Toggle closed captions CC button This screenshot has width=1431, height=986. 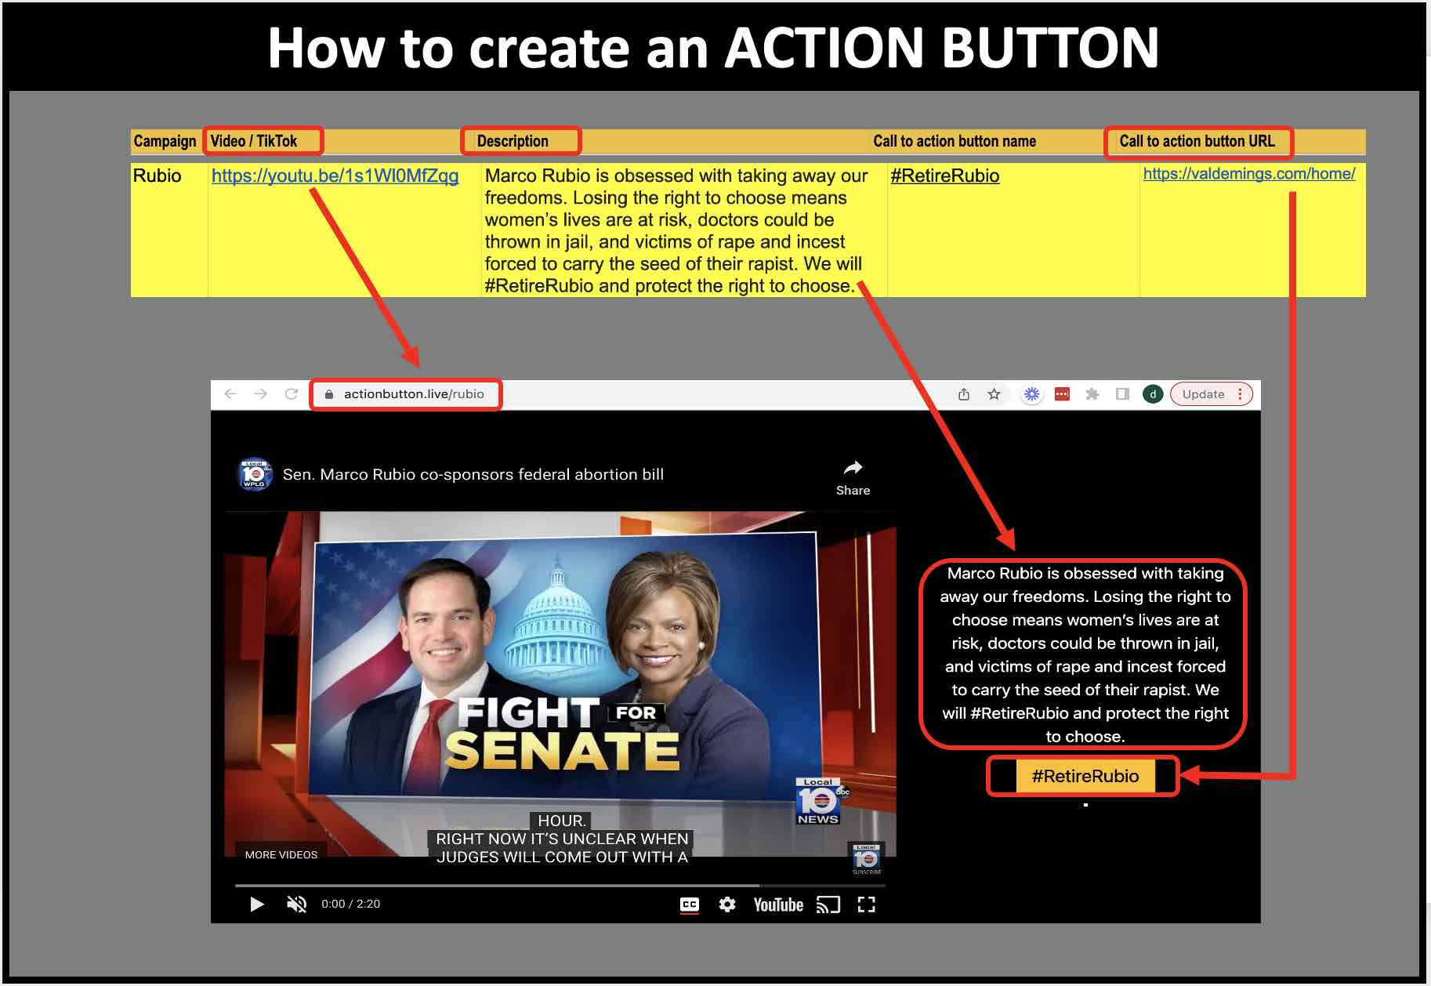tap(689, 904)
